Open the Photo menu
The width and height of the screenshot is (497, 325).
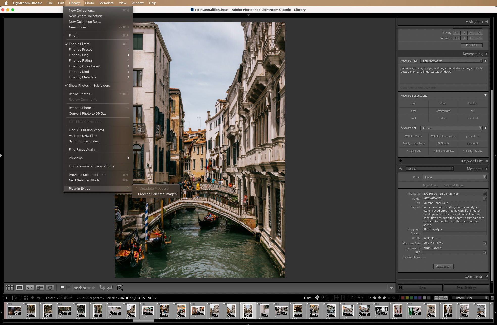click(89, 3)
